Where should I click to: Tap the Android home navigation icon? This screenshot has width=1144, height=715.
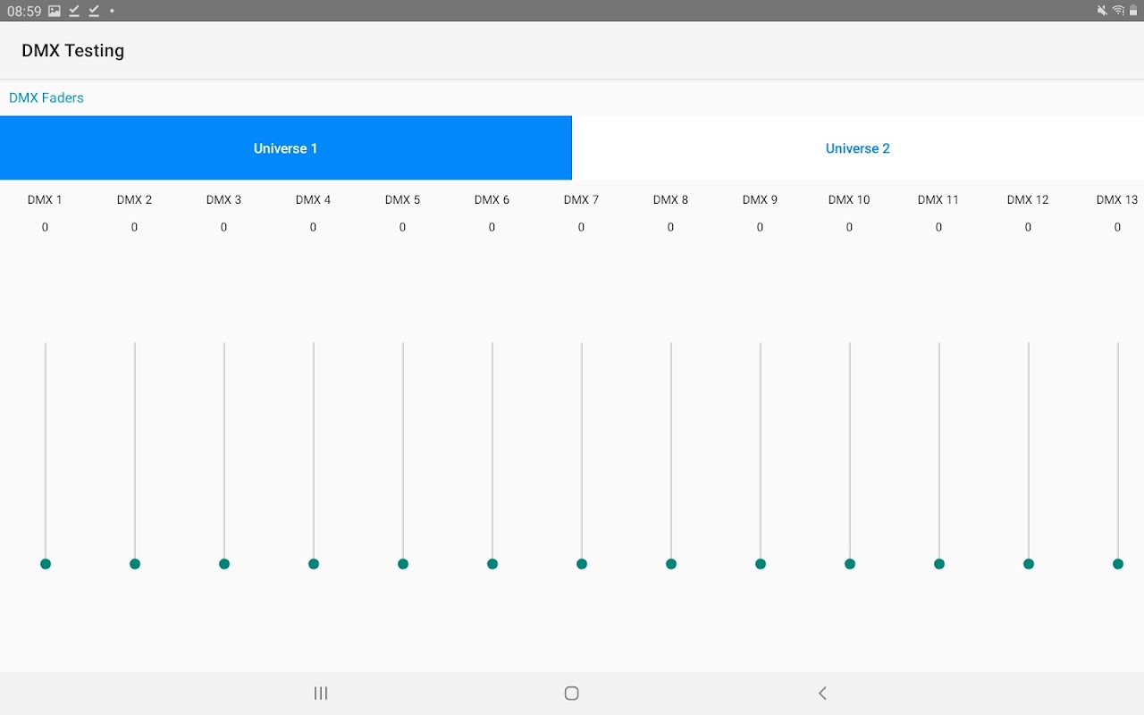point(572,693)
